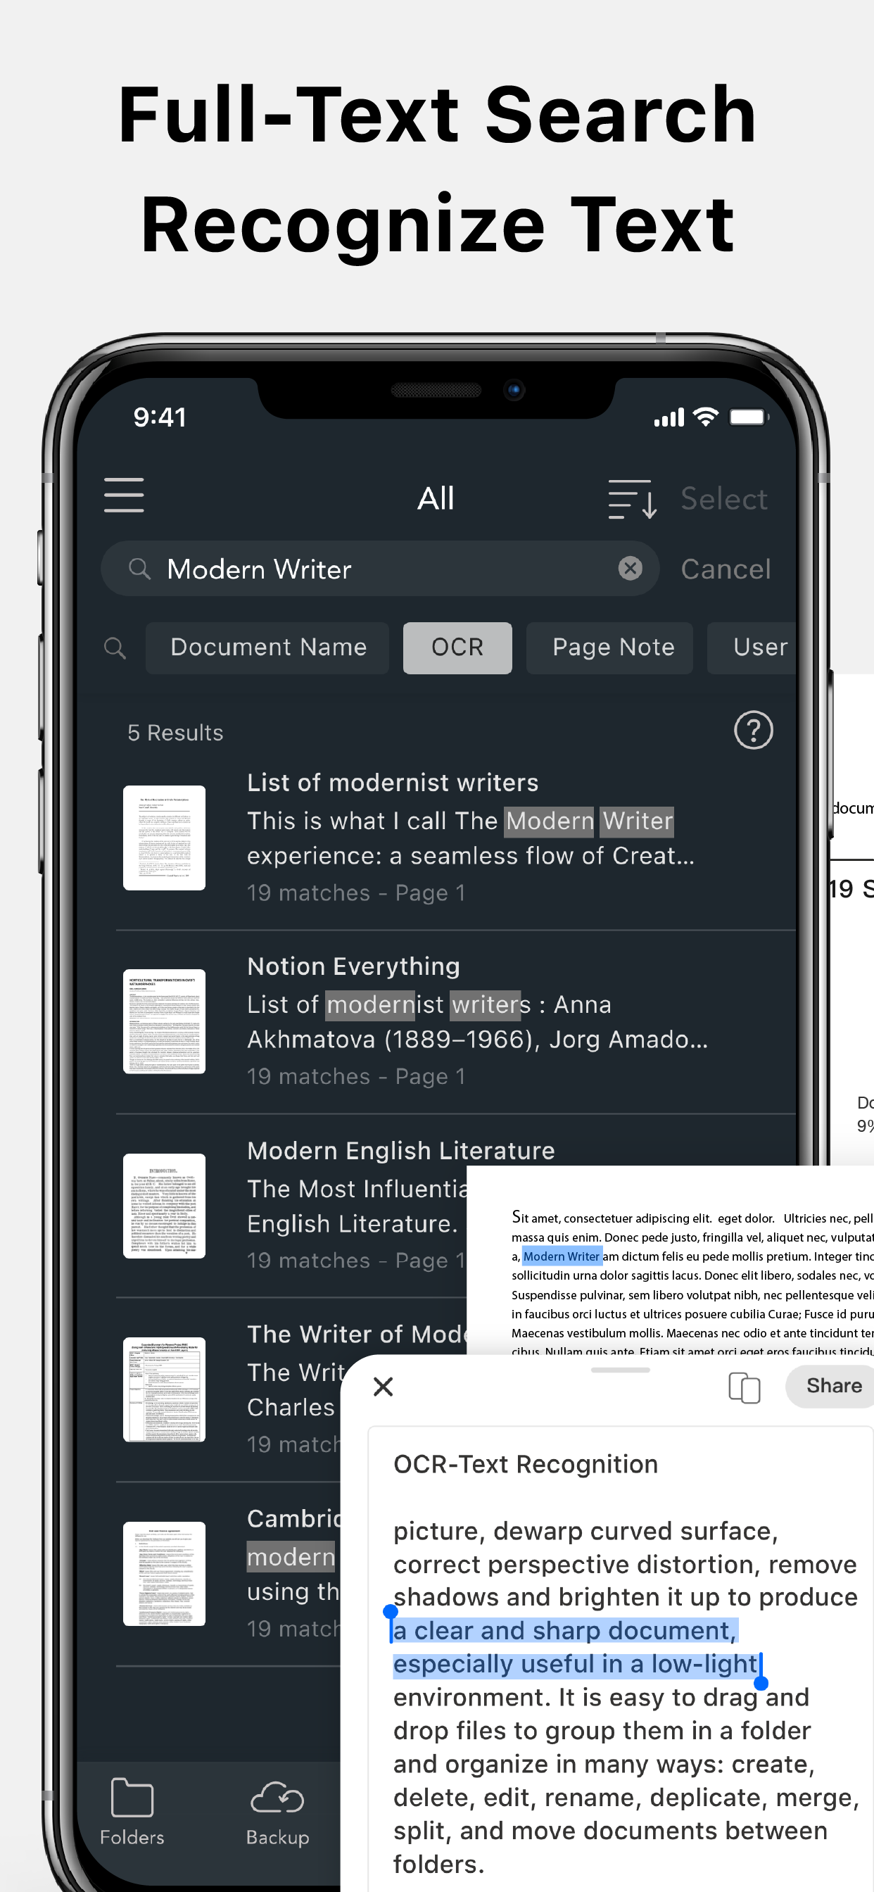Viewport: 874px width, 1892px height.
Task: Filter search by Document Name
Action: [267, 647]
